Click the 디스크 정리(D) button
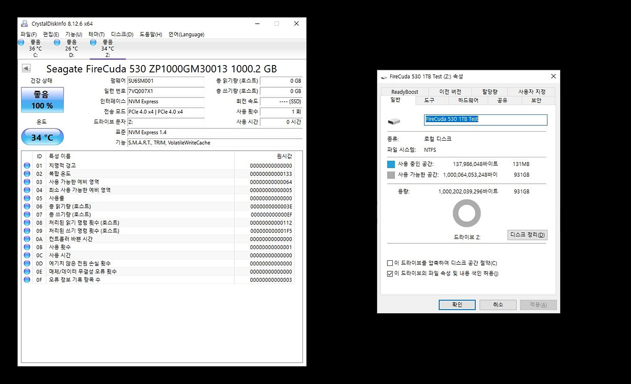This screenshot has height=384, width=631. pos(527,234)
